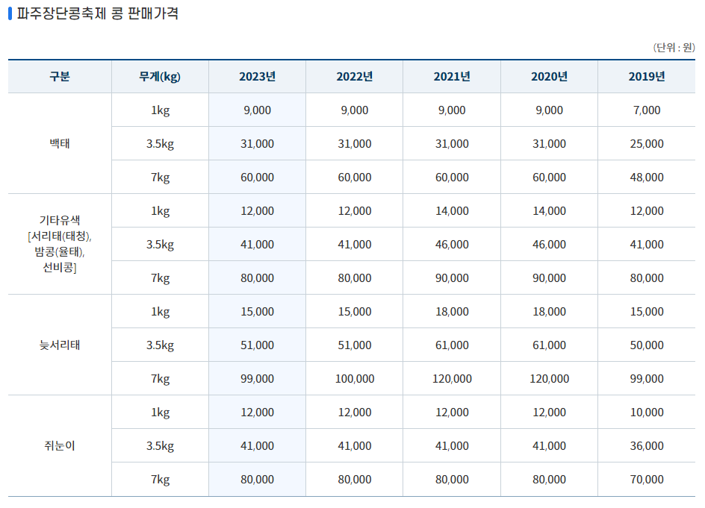Click the 백태 row label
This screenshot has width=705, height=508.
tap(59, 143)
